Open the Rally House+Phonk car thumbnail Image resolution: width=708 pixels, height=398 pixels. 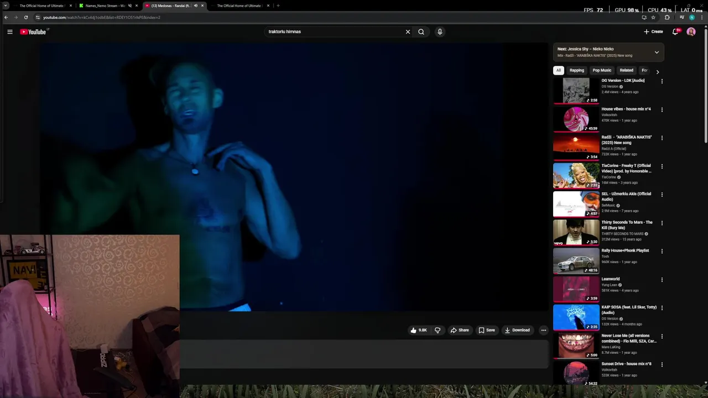click(576, 260)
